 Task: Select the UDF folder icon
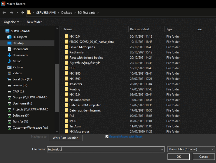pos(67,68)
